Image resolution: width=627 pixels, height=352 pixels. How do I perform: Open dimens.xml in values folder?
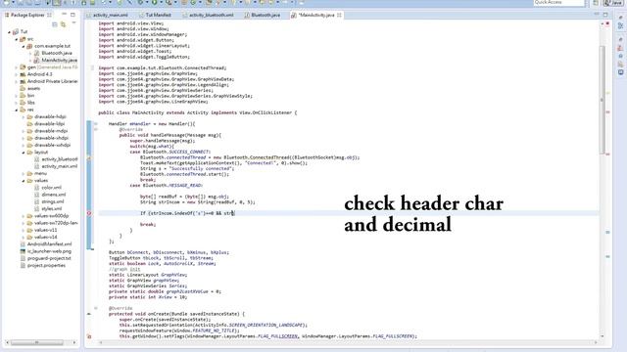(x=50, y=195)
